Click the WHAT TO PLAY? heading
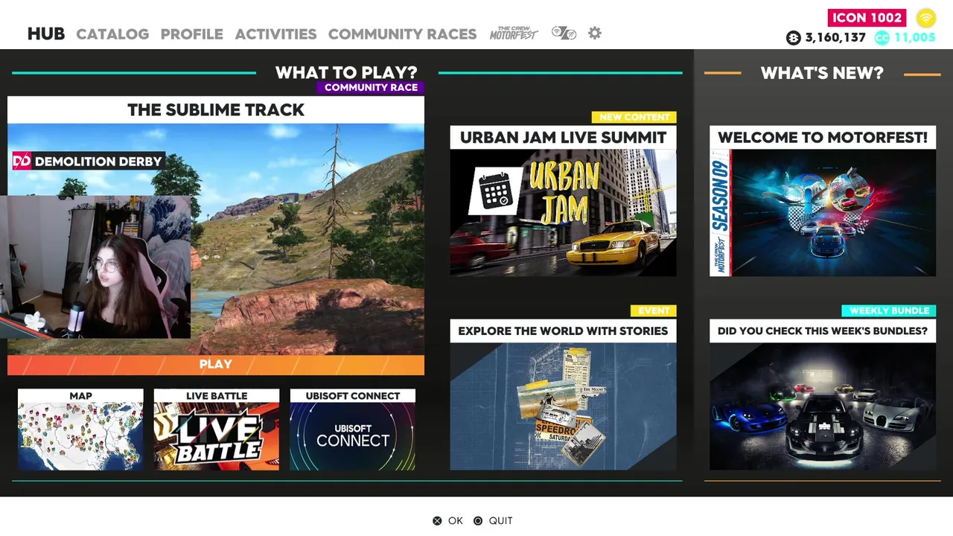This screenshot has width=953, height=536. click(346, 73)
